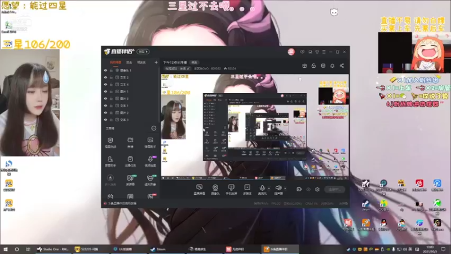Toggle preview eye icon in bottom bar
451x254 pixels.
pos(308,190)
